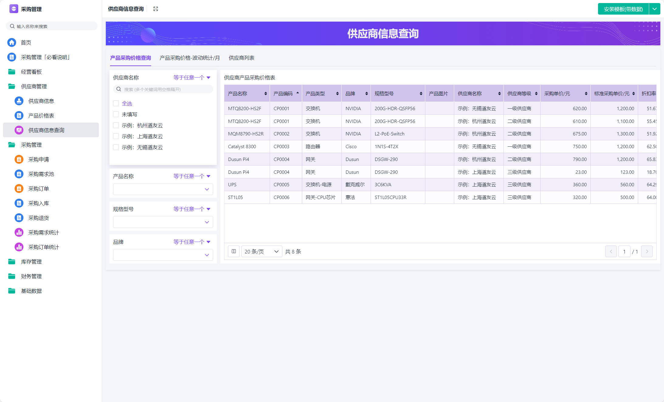Image resolution: width=664 pixels, height=402 pixels.
Task: Open 供应商信息 sidebar icon
Action: click(19, 101)
